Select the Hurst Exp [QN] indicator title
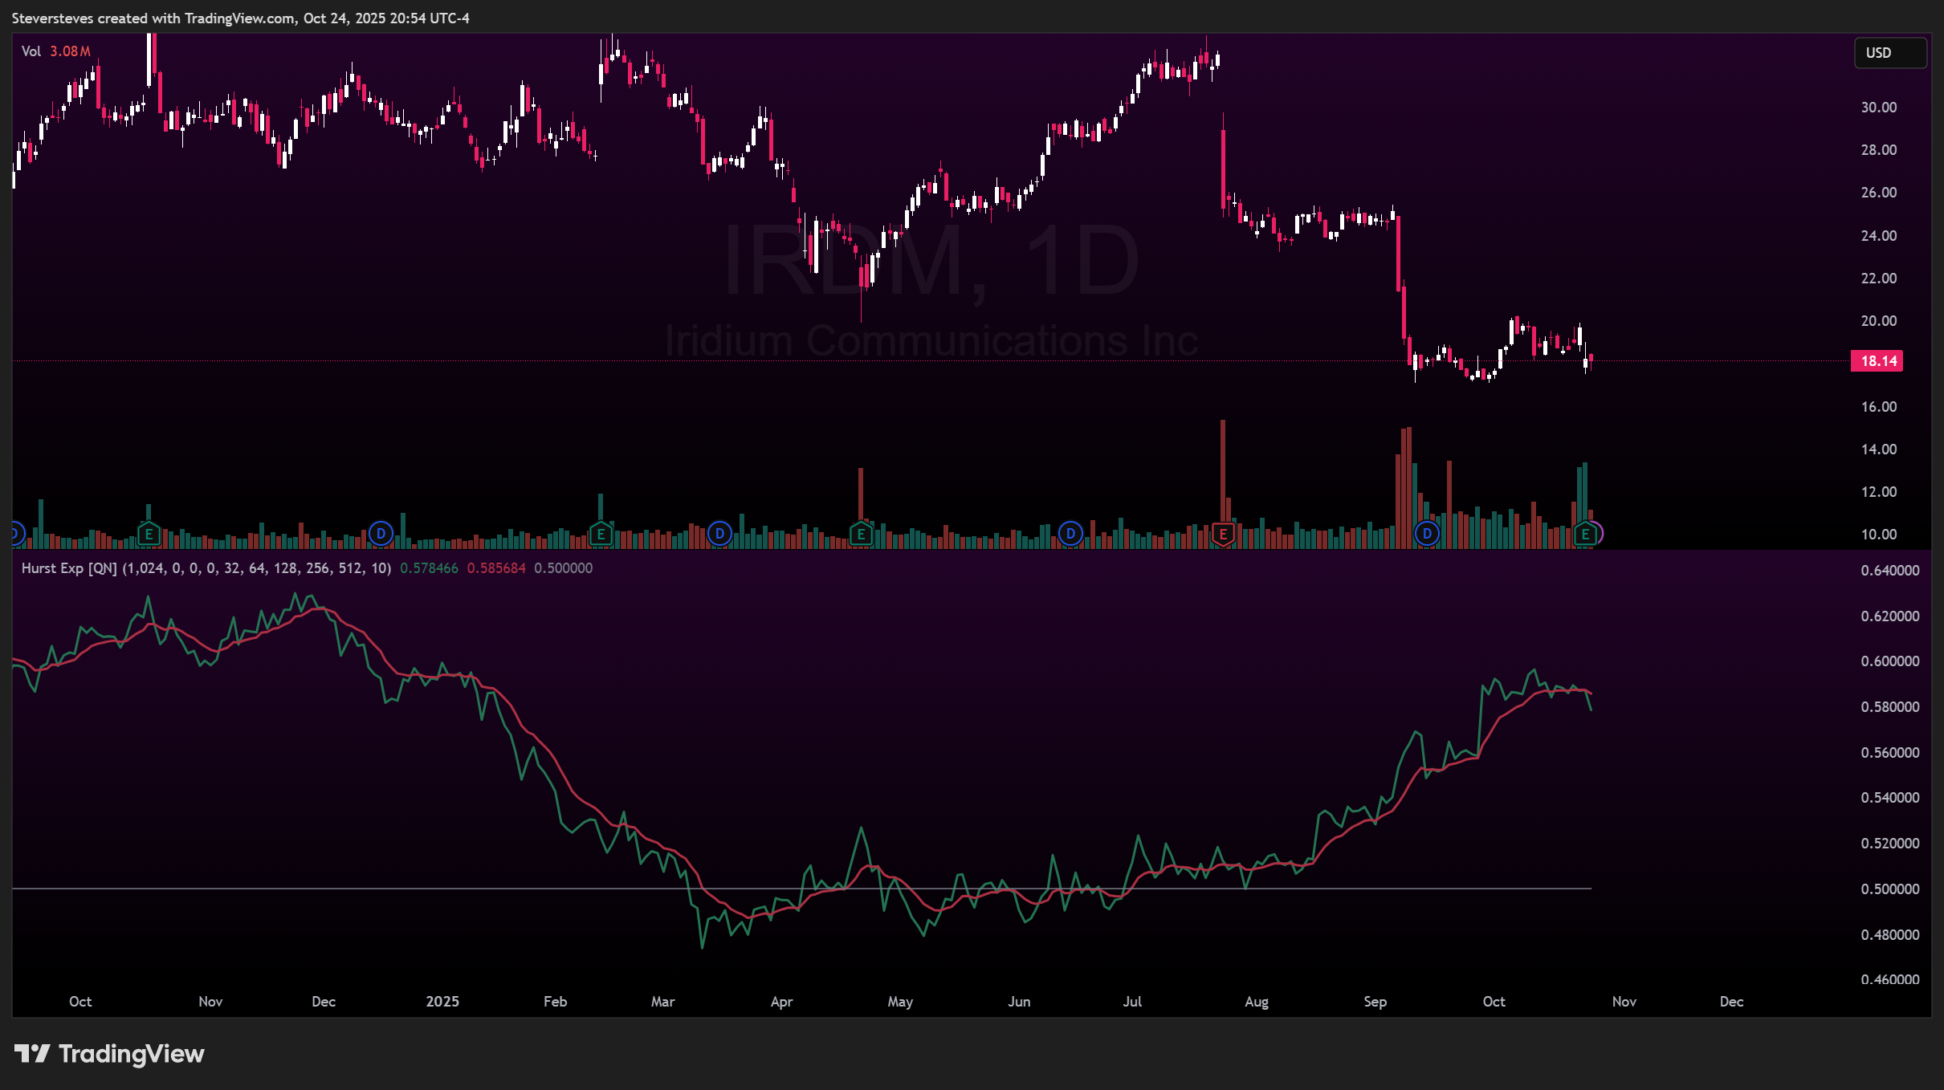Image resolution: width=1944 pixels, height=1090 pixels. pos(69,568)
